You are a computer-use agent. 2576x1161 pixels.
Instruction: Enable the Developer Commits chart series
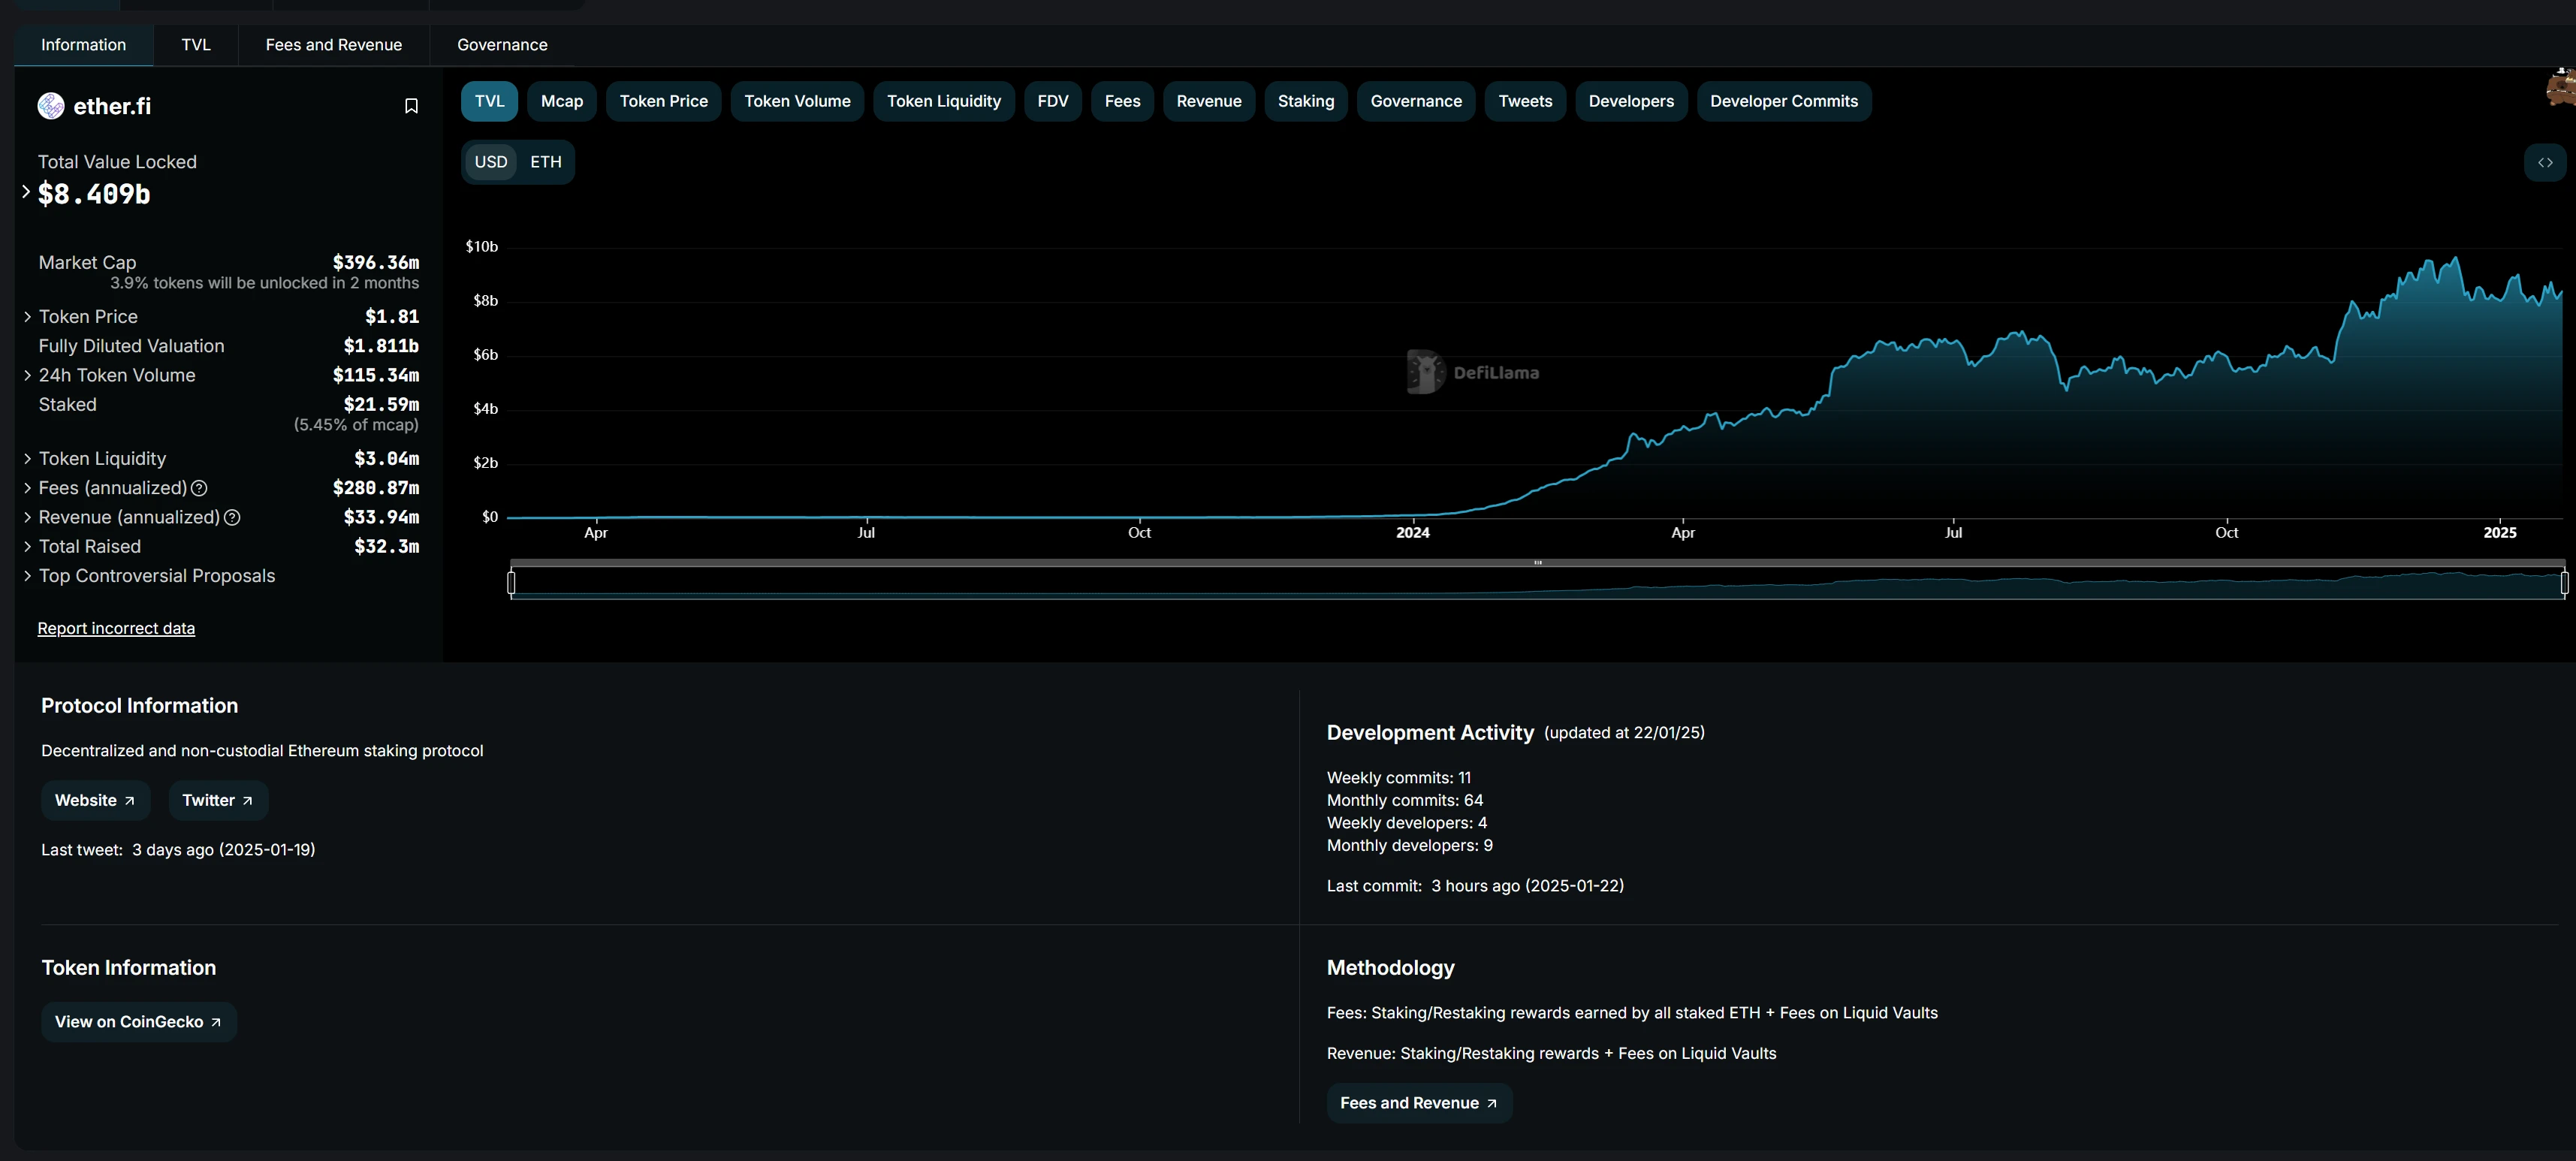pyautogui.click(x=1783, y=101)
